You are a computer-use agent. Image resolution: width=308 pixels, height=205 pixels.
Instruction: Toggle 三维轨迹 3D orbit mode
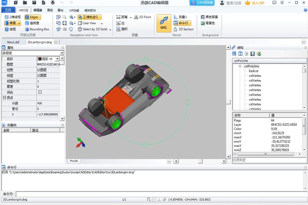tap(90, 17)
